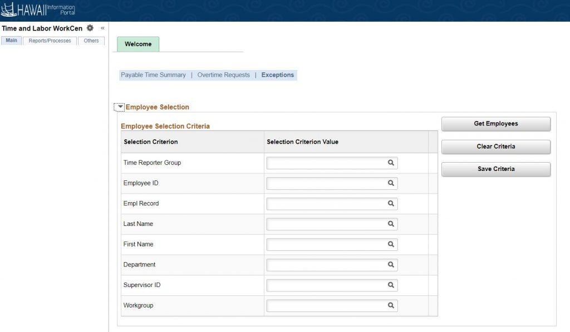Image resolution: width=570 pixels, height=332 pixels.
Task: Switch to the Others tab
Action: (91, 41)
